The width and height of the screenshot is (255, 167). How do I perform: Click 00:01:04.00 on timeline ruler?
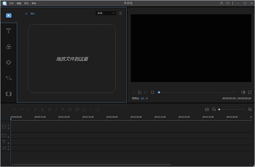click(64, 117)
